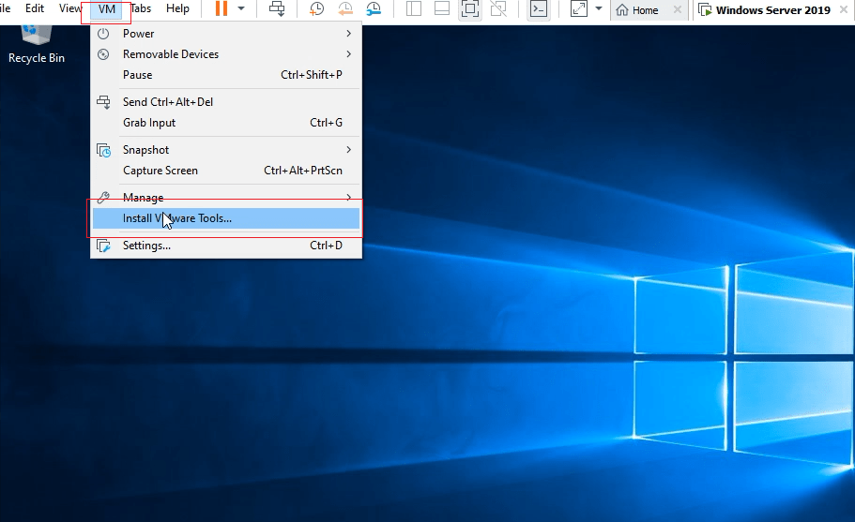Expand the Manage submenu
This screenshot has width=855, height=522.
coord(226,198)
